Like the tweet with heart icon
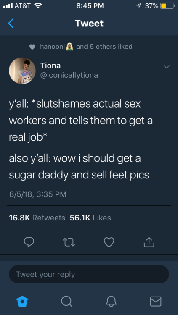178x315 pixels. tap(109, 242)
